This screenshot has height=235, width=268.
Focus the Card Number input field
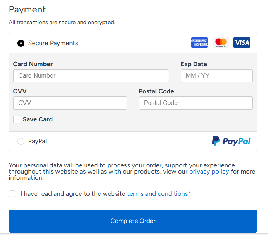[x=91, y=76]
